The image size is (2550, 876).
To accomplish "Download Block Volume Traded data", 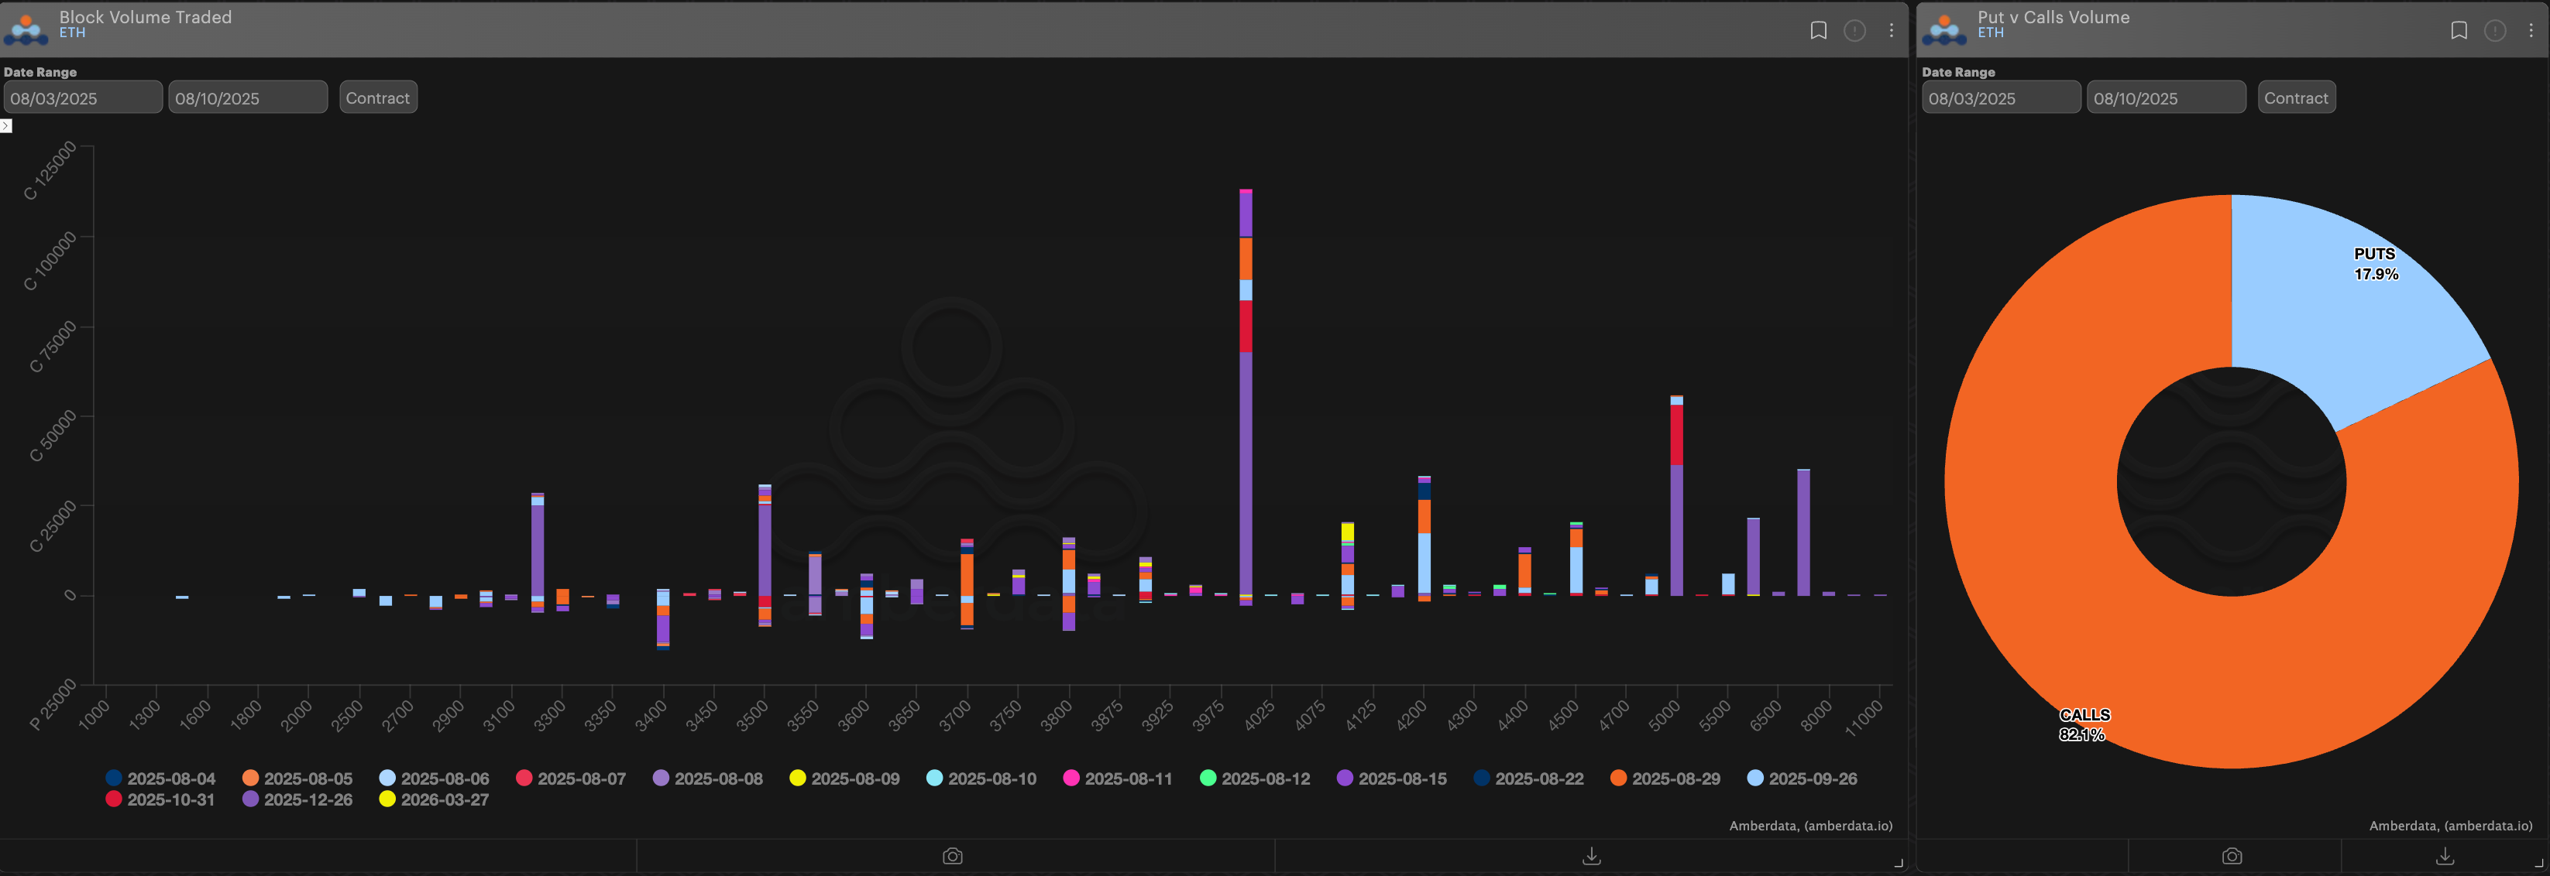I will pos(1591,856).
